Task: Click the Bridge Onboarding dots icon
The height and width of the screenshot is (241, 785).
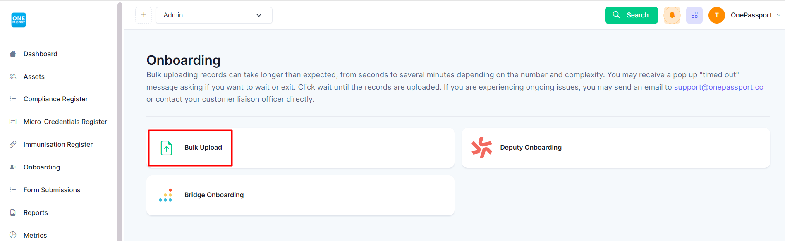Action: (165, 195)
